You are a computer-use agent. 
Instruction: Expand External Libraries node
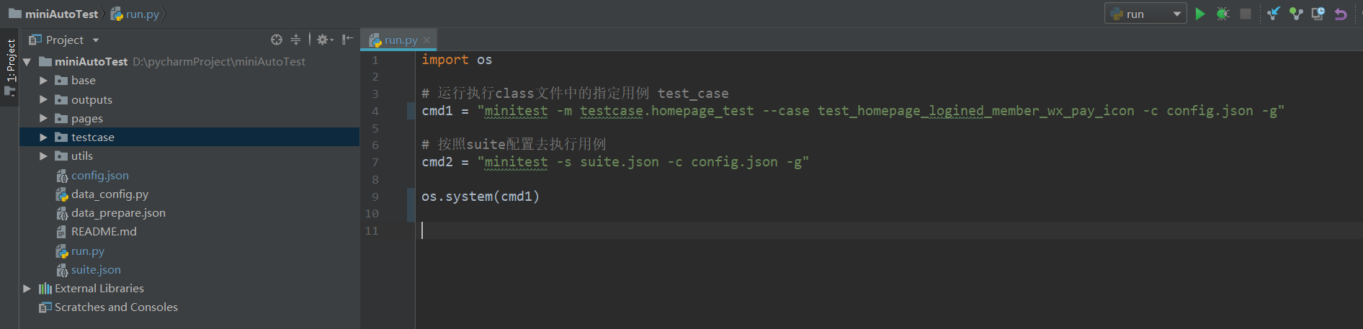(x=27, y=288)
